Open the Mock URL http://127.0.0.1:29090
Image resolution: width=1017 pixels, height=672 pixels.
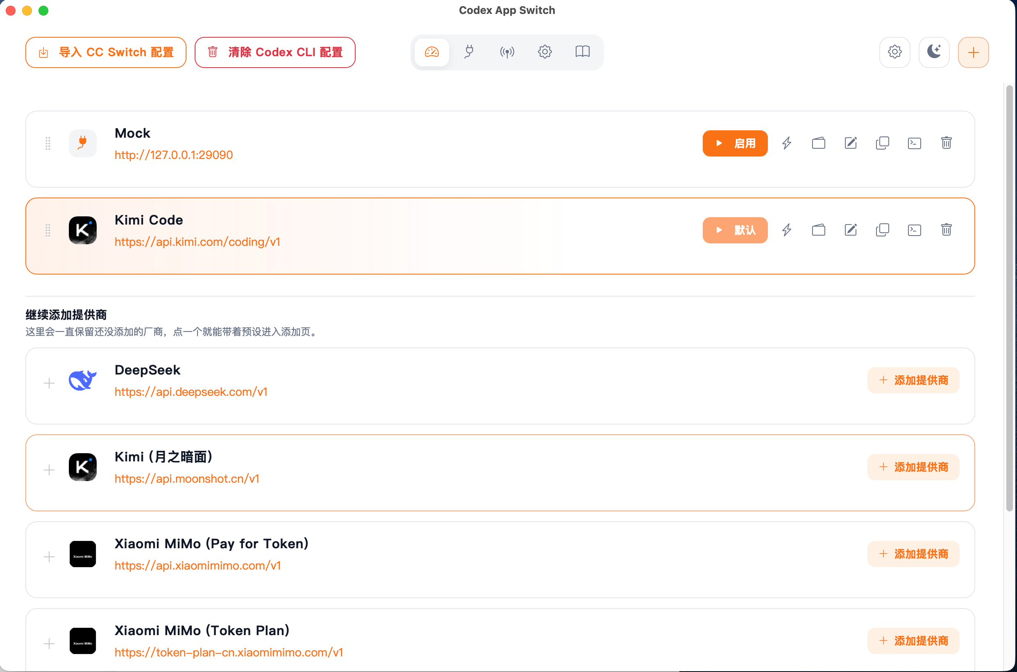coord(174,155)
